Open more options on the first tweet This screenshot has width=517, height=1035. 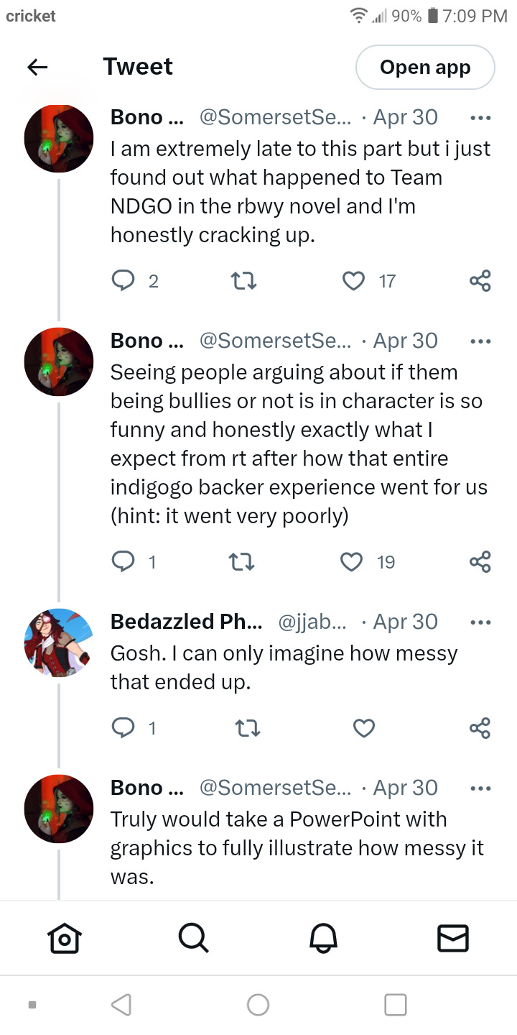tap(480, 118)
